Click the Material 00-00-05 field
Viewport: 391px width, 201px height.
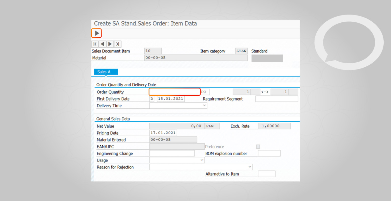point(196,58)
